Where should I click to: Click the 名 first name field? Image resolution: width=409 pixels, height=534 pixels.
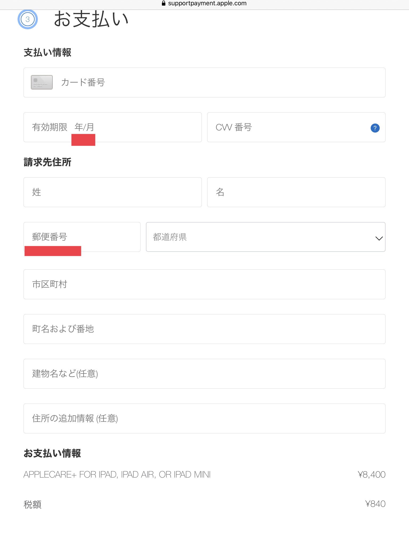click(x=296, y=192)
